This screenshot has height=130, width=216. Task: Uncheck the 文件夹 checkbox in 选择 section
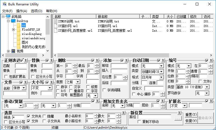click(x=28, y=116)
